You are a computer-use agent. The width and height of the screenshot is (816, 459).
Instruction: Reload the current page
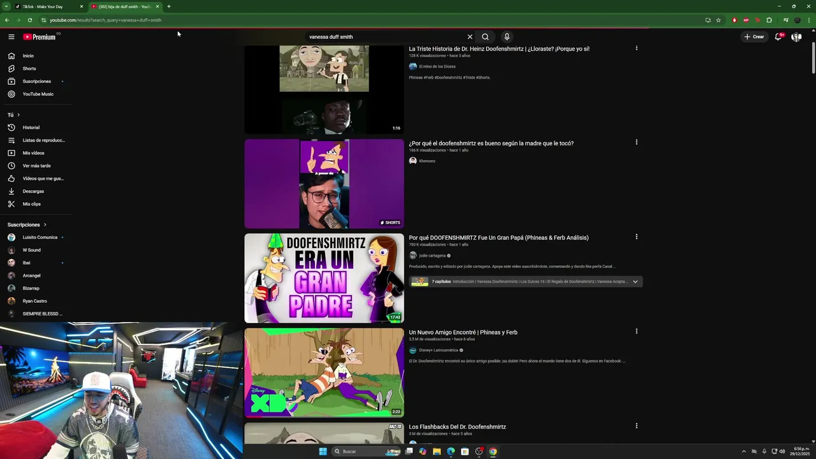[30, 20]
